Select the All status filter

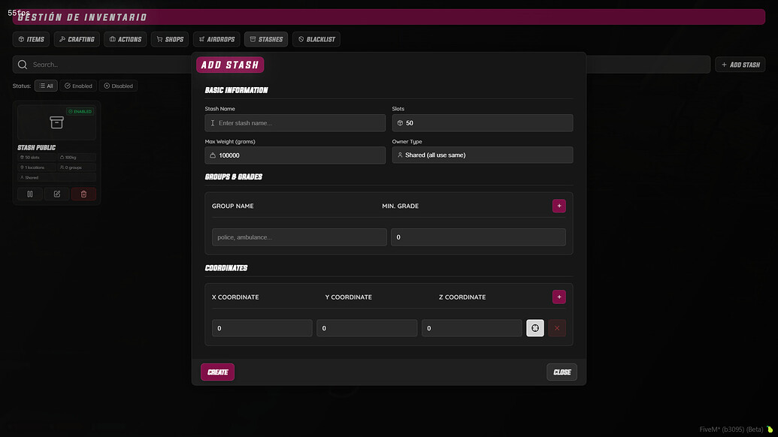pos(46,86)
